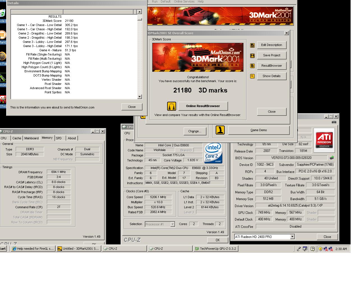Switch to the Mainboard tab in CPU-Z
Image resolution: width=359 pixels, height=287 pixels.
pyautogui.click(x=31, y=138)
